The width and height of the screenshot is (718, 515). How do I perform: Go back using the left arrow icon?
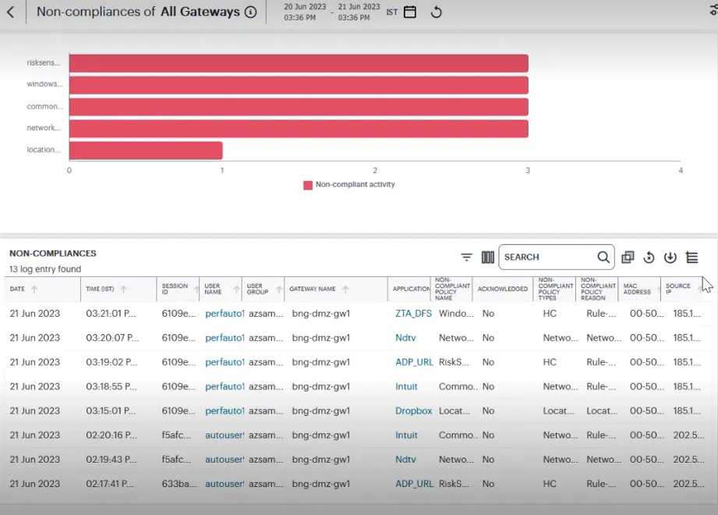(11, 12)
